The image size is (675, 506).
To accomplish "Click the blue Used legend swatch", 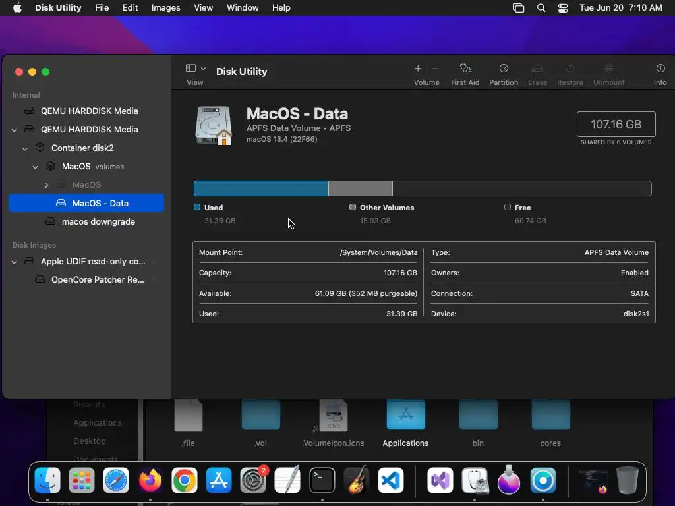I will point(197,207).
